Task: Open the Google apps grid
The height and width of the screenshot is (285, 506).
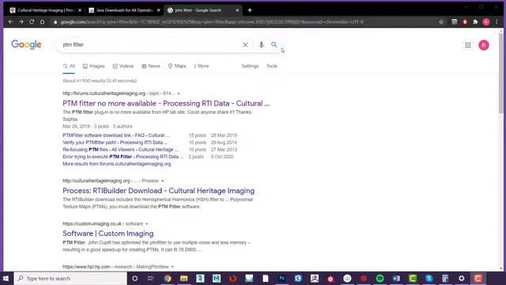Action: pyautogui.click(x=468, y=45)
